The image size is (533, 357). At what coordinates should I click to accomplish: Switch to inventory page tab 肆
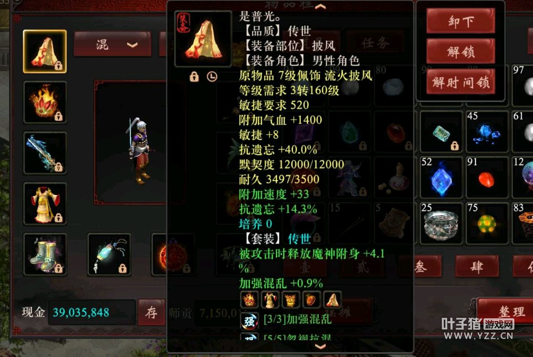tap(477, 267)
